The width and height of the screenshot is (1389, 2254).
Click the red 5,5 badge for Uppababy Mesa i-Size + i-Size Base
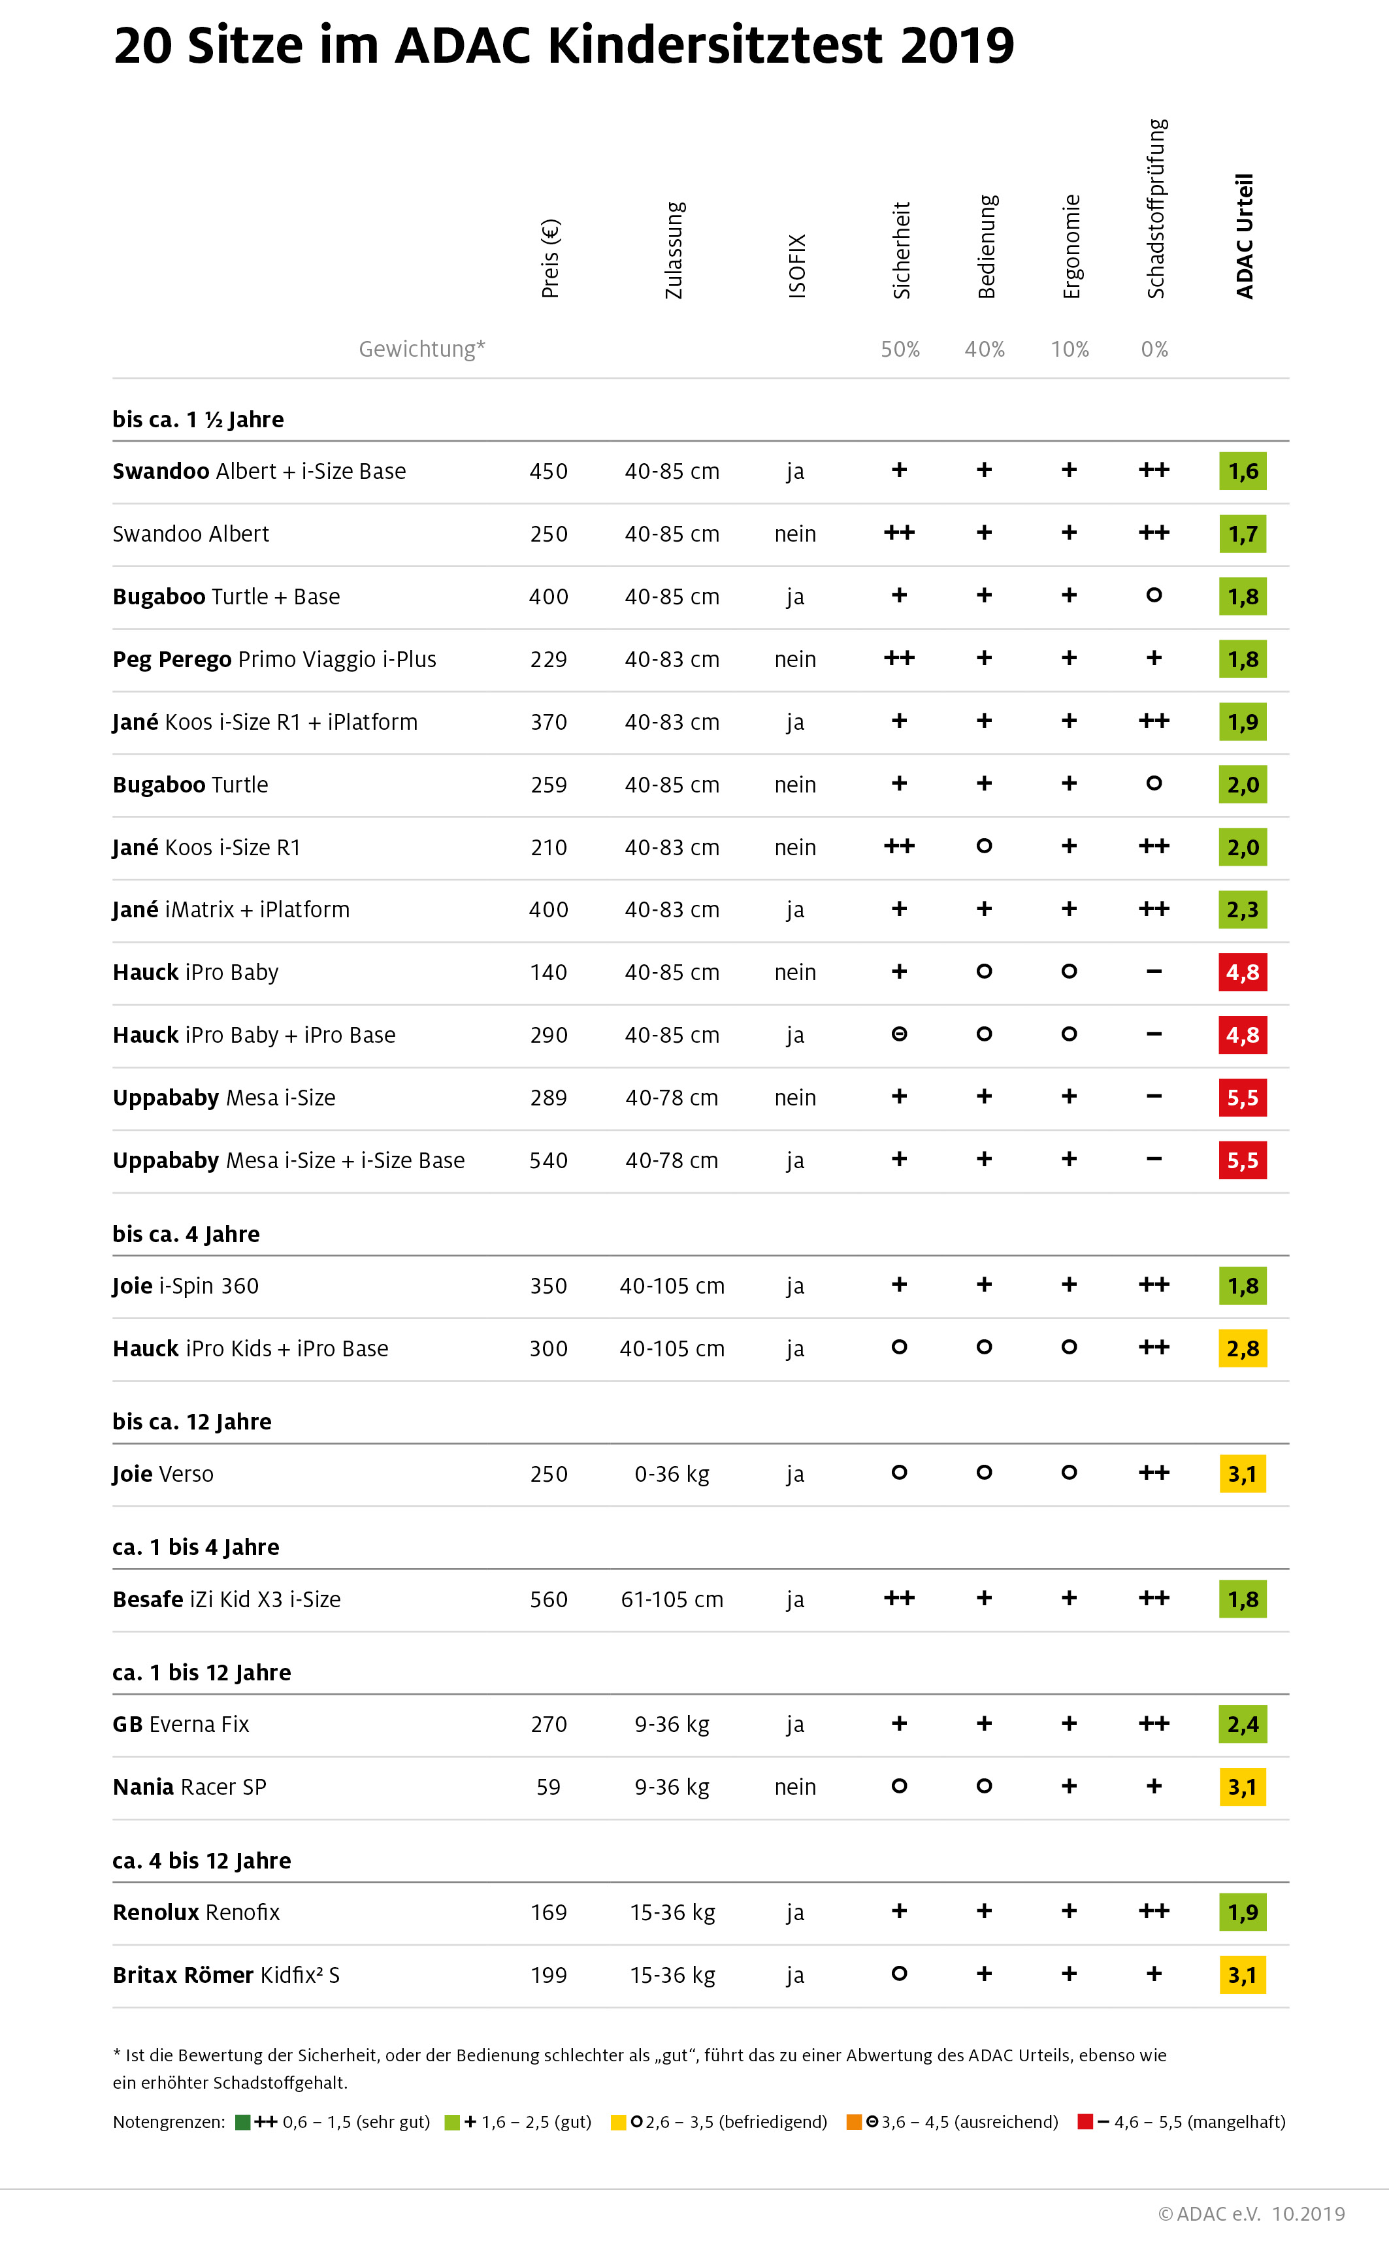(1242, 1160)
